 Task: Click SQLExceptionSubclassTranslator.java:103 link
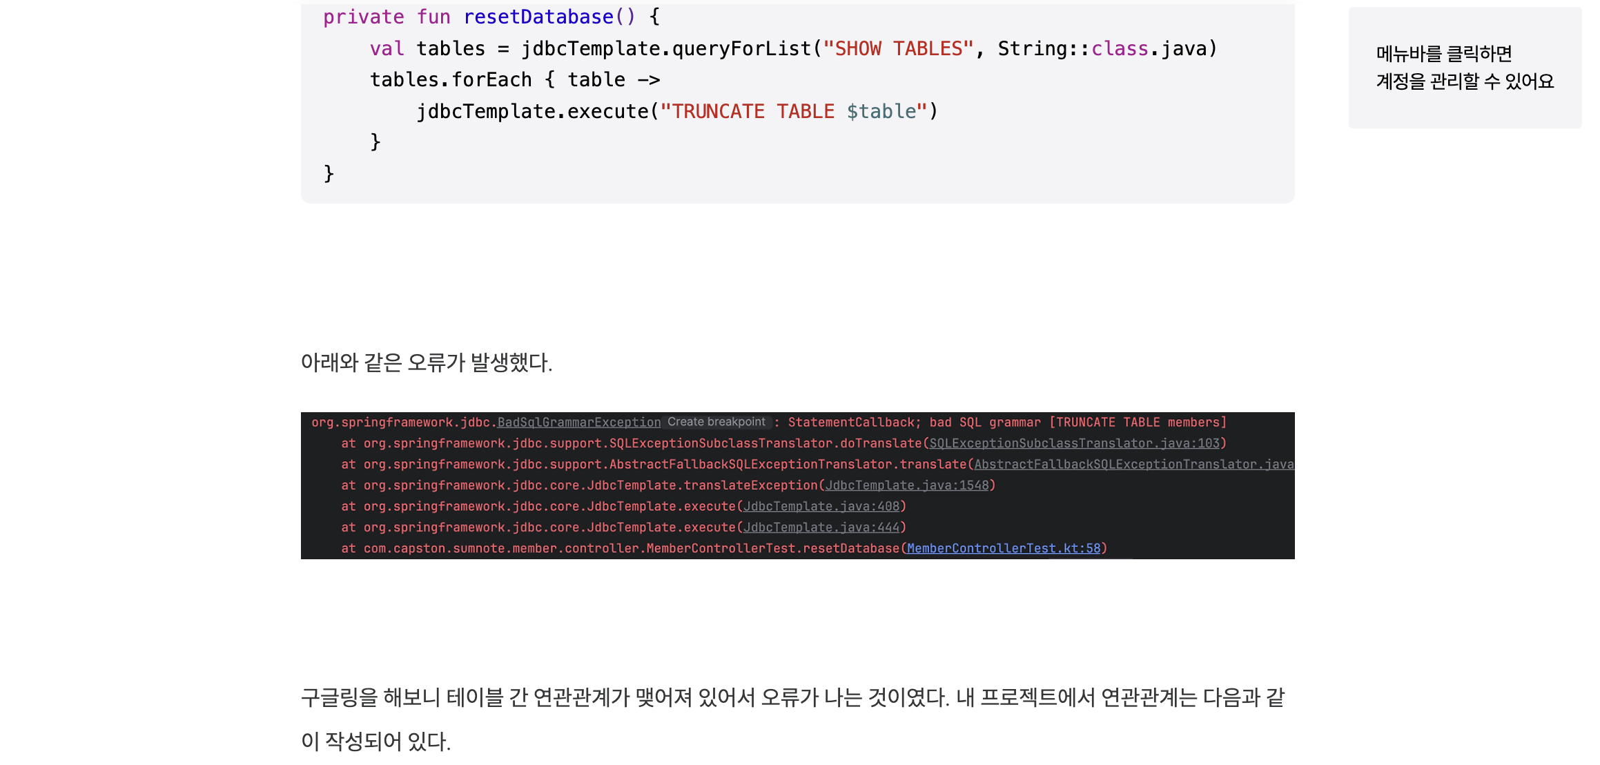(1074, 443)
